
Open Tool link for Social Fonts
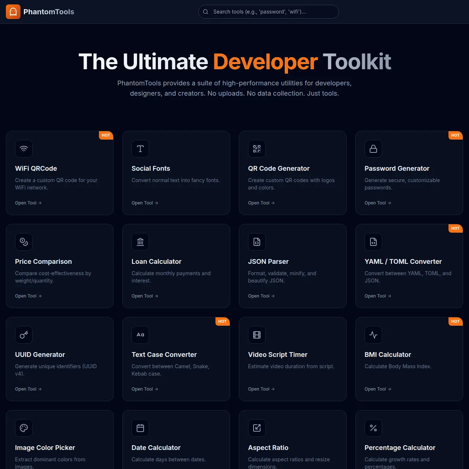click(x=145, y=203)
